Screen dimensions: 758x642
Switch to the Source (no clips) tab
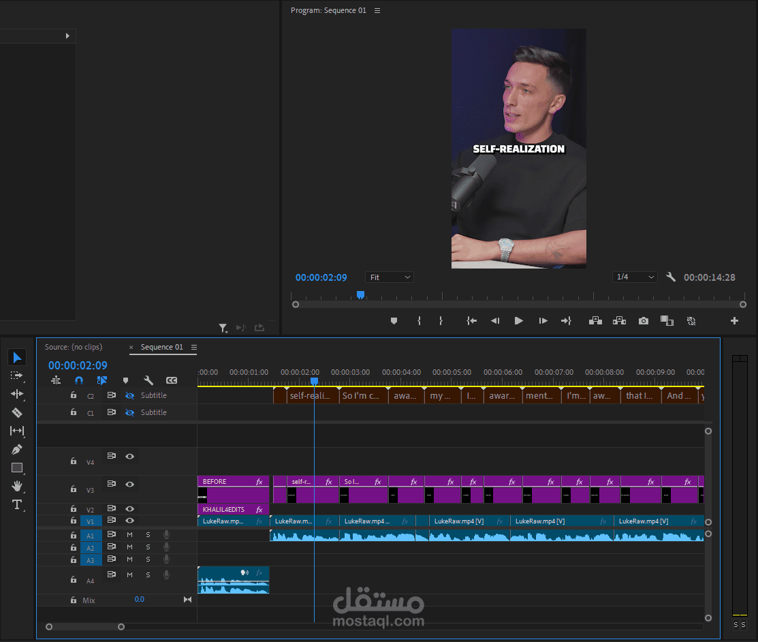click(x=74, y=347)
